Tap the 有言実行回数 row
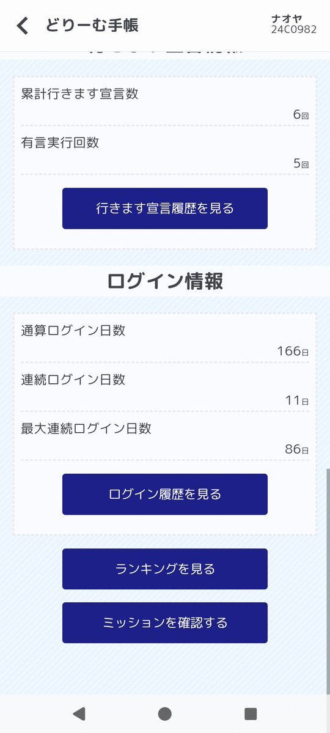 pos(165,152)
